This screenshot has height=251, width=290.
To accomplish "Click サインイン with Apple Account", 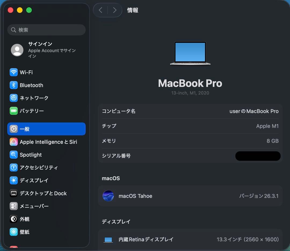I will point(40,44).
